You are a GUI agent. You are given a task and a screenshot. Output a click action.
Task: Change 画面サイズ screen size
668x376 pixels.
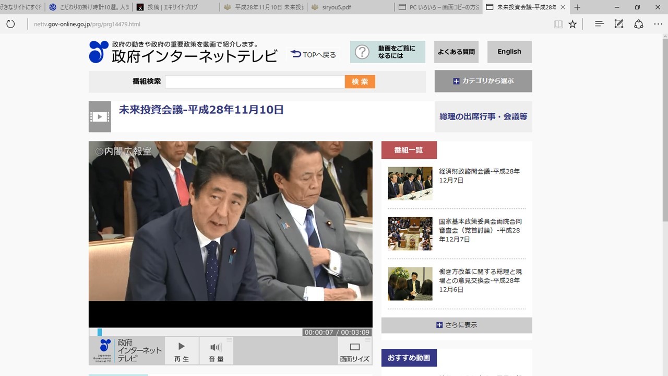click(x=355, y=350)
